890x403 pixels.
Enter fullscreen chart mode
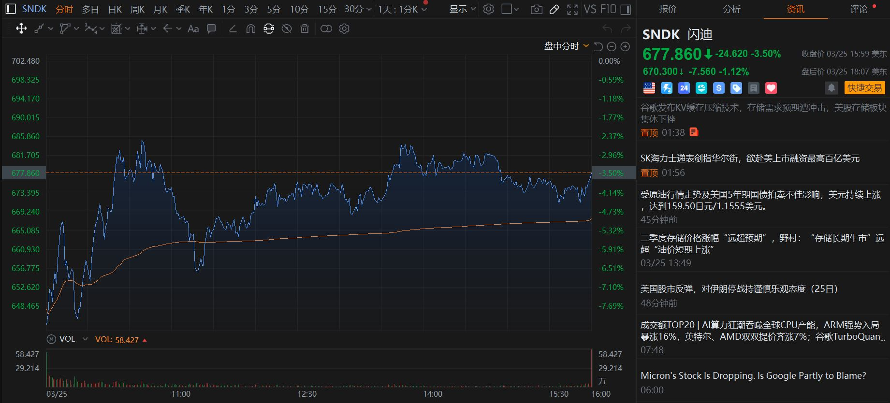(572, 9)
